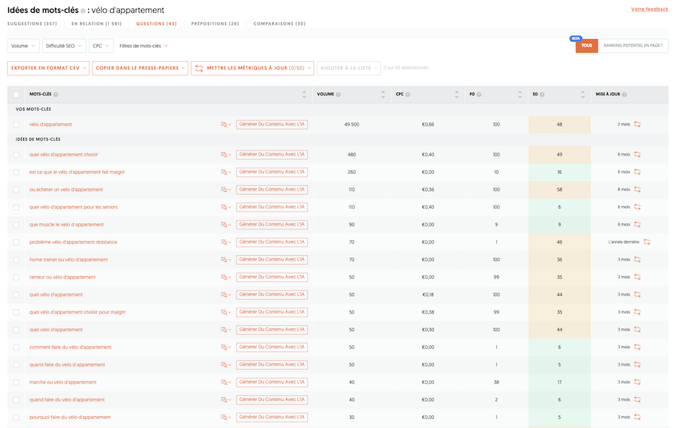Open the CPC filter dropdown
Viewport: 678px width, 428px height.
click(x=101, y=46)
